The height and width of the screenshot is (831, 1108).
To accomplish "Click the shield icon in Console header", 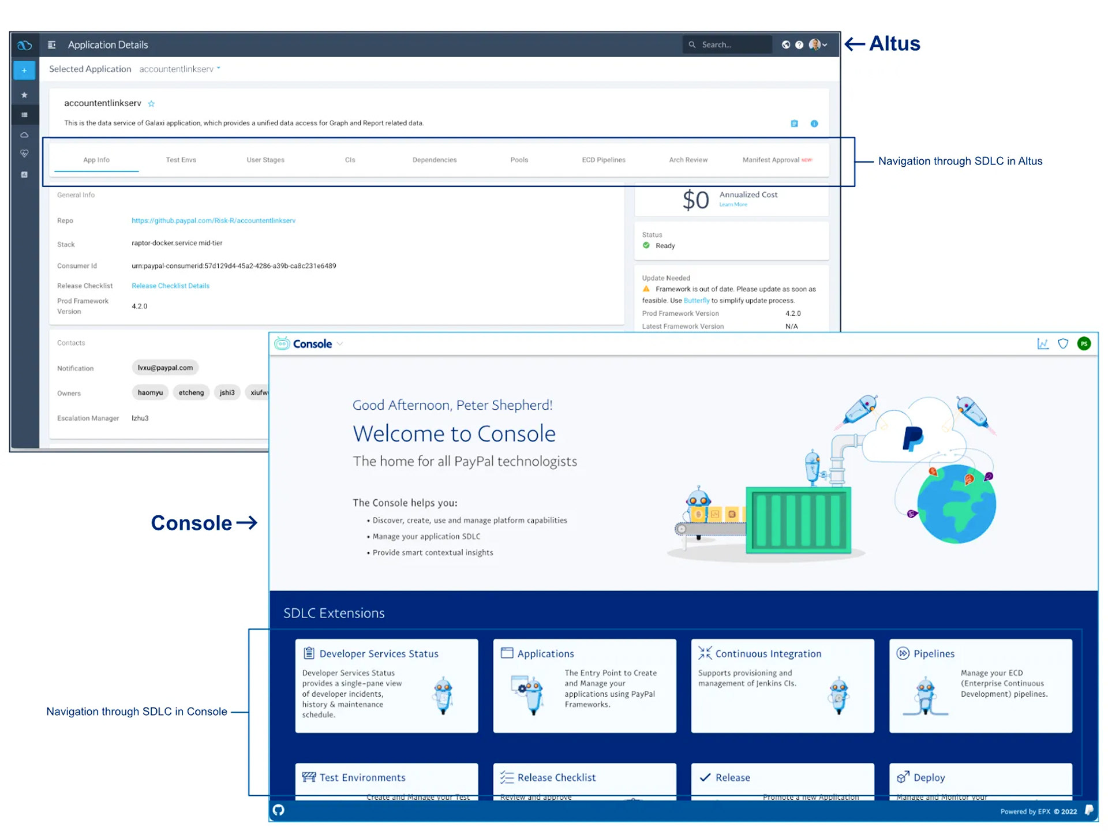I will [1063, 344].
